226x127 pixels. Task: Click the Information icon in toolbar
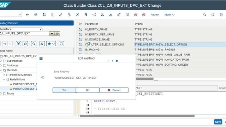(127, 15)
